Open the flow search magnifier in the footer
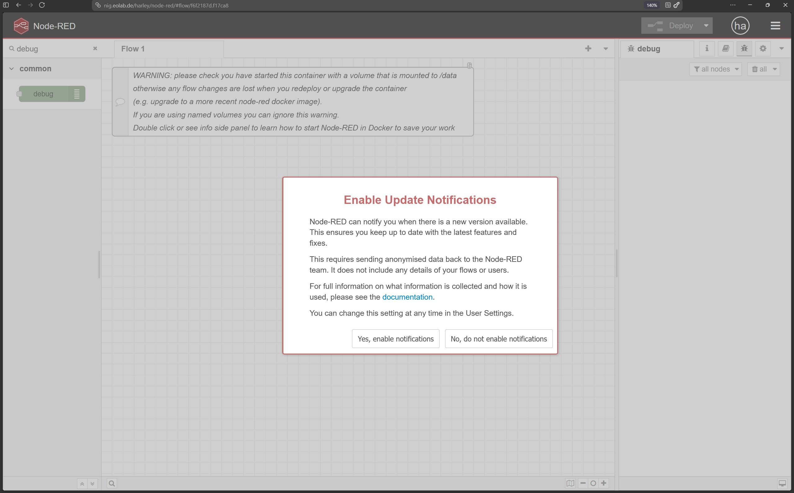Image resolution: width=794 pixels, height=493 pixels. [112, 483]
